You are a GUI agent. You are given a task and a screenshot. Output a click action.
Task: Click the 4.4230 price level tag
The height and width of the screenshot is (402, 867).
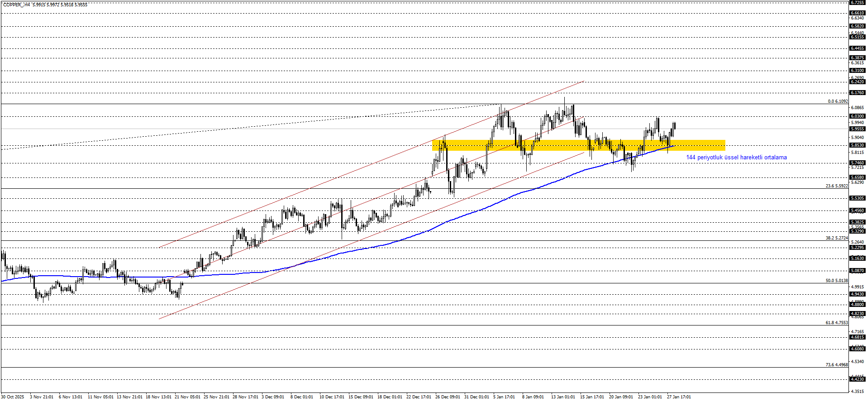[857, 380]
